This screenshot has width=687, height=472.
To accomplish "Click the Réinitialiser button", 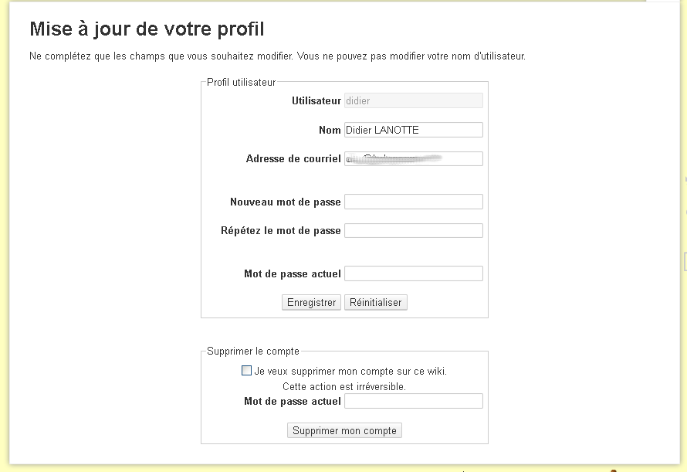I will (x=376, y=302).
